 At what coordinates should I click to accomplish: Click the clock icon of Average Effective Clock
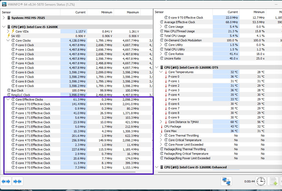tap(161, 22)
